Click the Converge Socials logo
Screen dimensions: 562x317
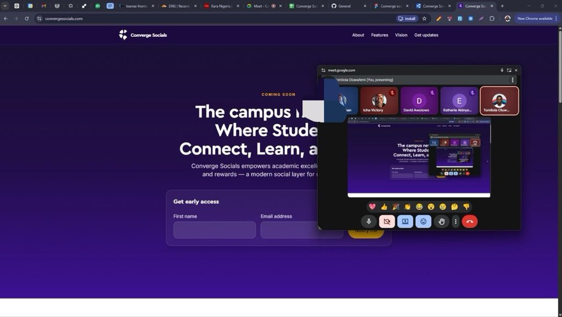click(143, 35)
